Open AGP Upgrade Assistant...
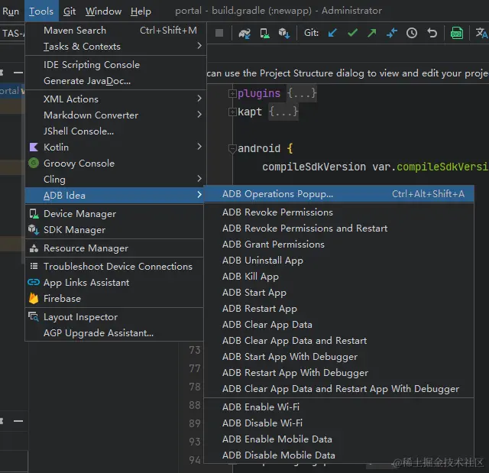Image resolution: width=489 pixels, height=473 pixels. (x=114, y=333)
